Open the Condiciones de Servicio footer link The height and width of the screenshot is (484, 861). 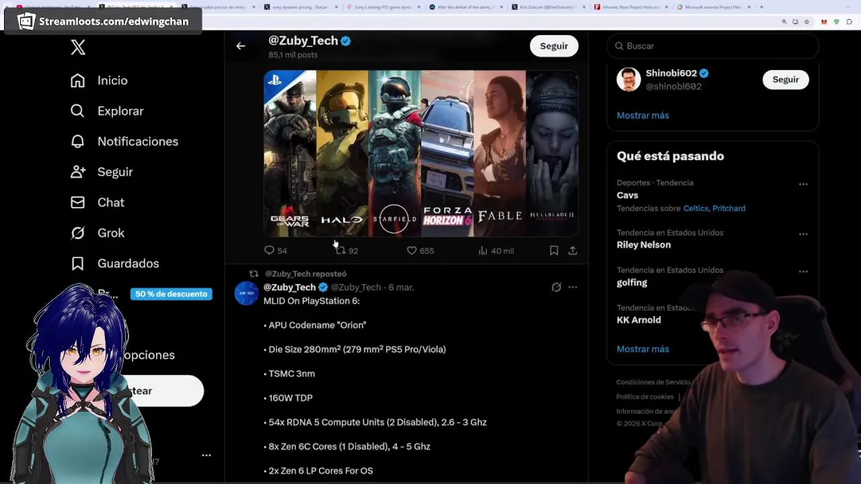pos(653,382)
